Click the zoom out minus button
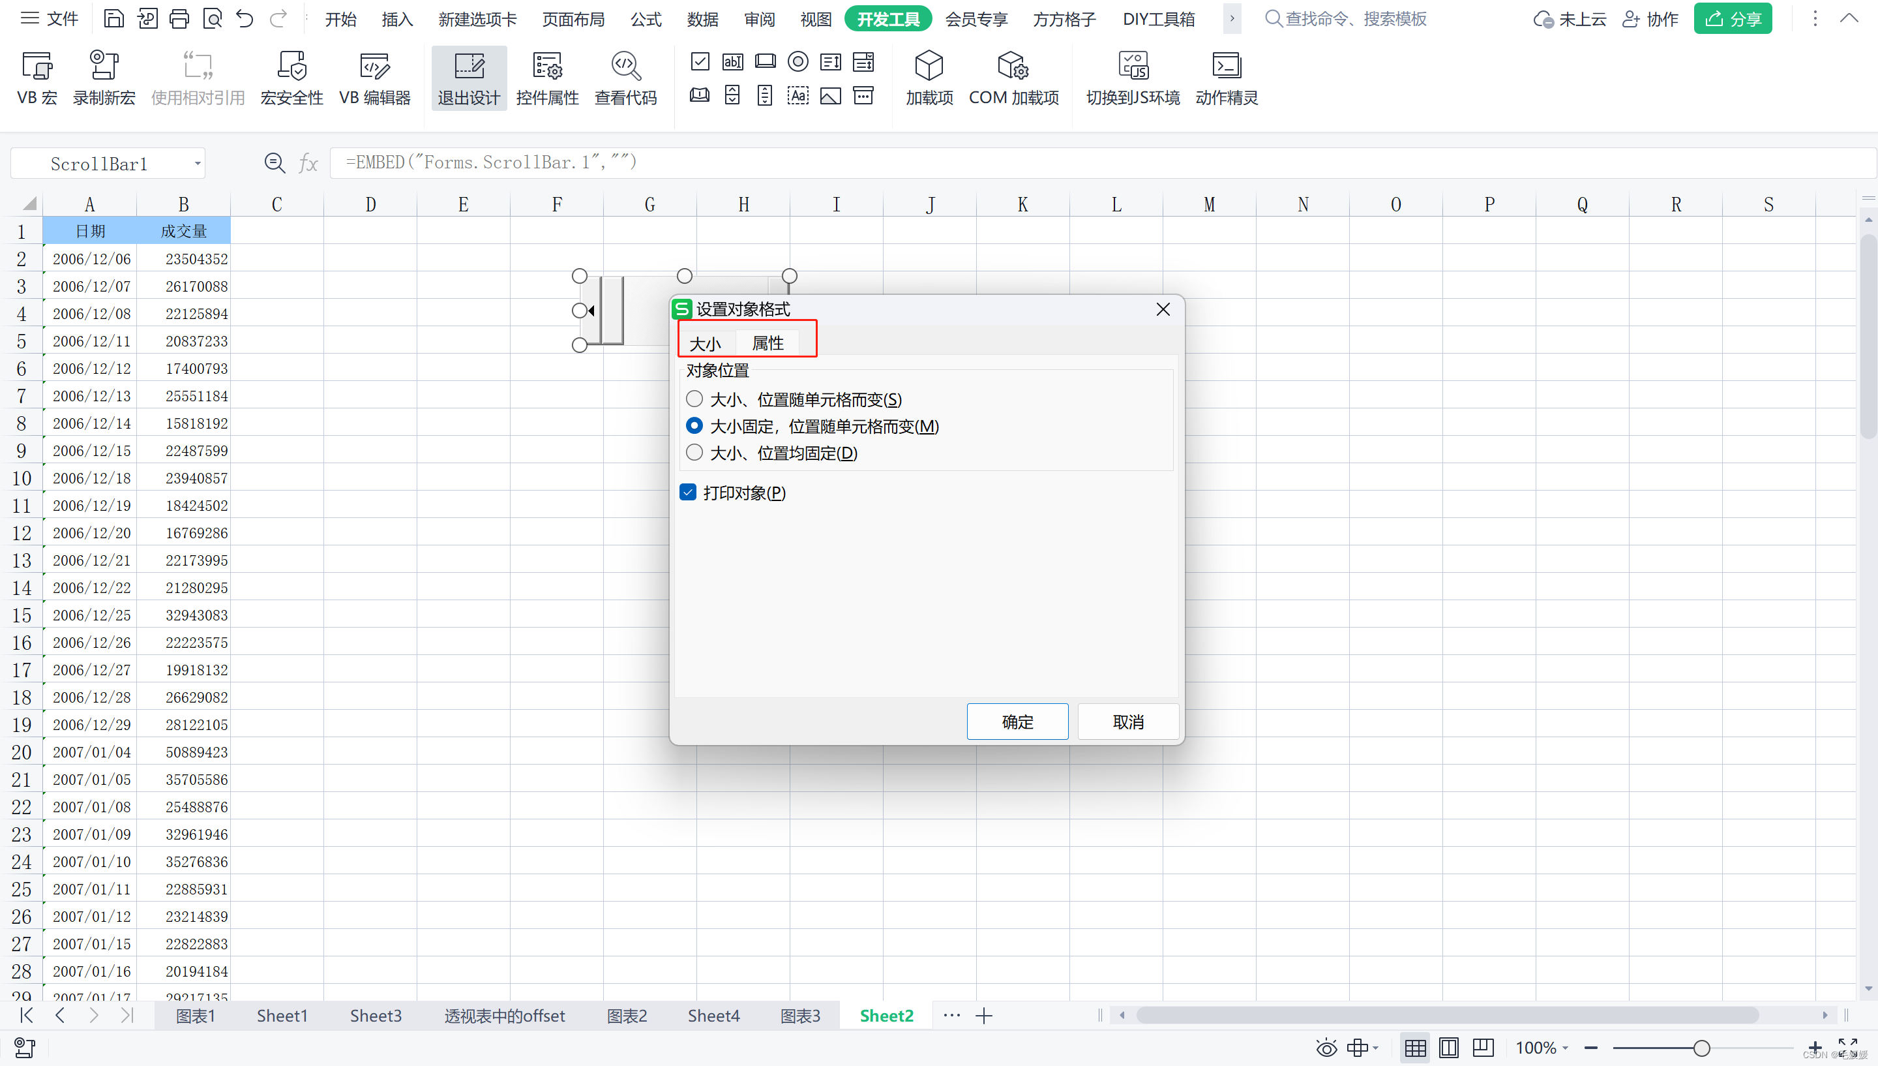 click(x=1590, y=1048)
